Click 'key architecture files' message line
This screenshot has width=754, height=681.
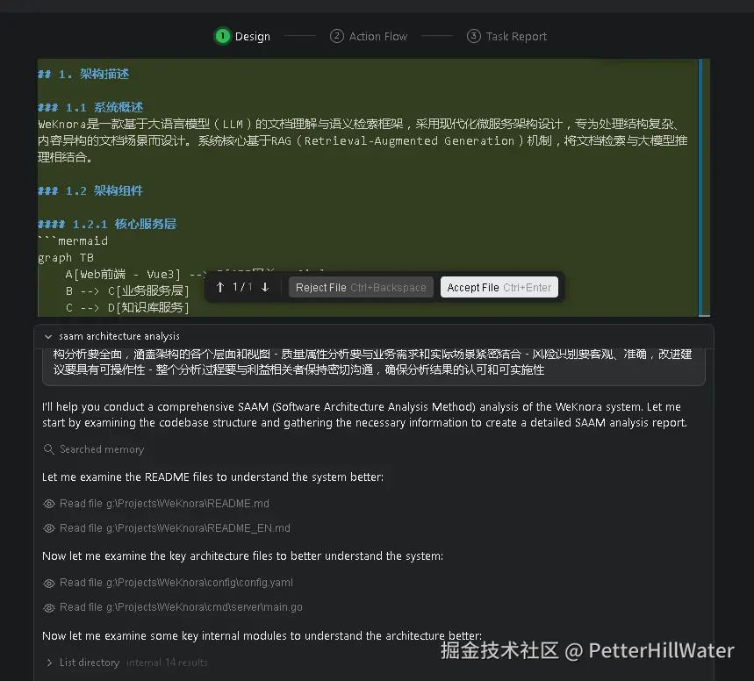click(242, 556)
